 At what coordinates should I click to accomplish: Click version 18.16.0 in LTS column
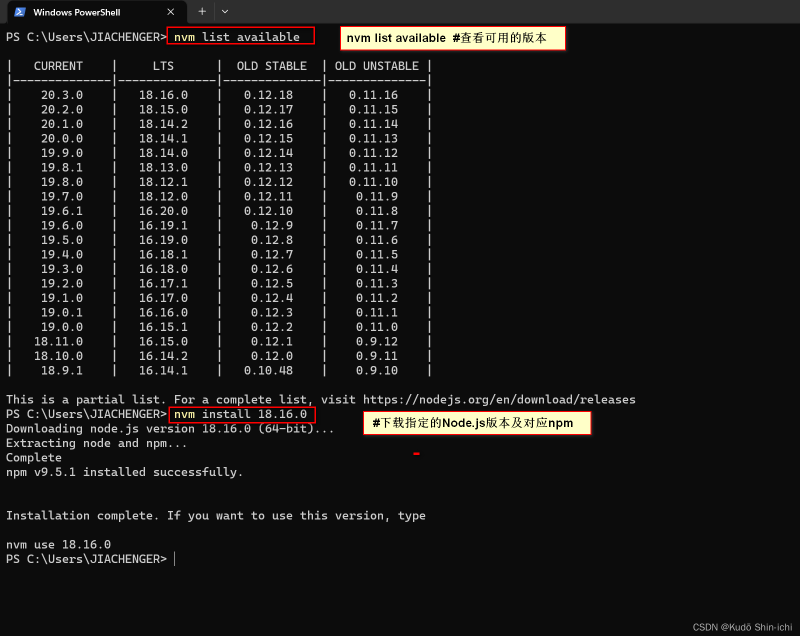click(x=163, y=95)
